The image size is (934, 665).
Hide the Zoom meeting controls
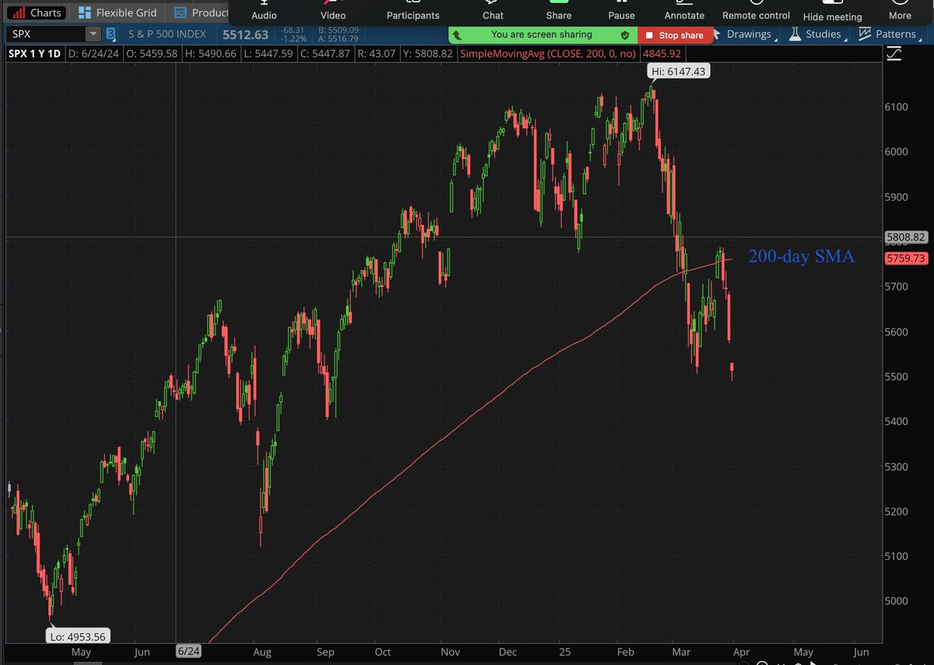833,12
